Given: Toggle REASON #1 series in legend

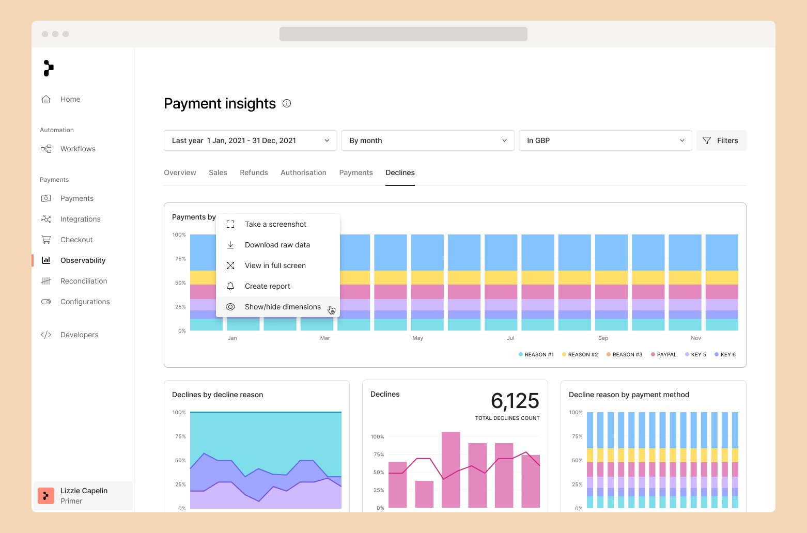Looking at the screenshot, I should pyautogui.click(x=536, y=354).
